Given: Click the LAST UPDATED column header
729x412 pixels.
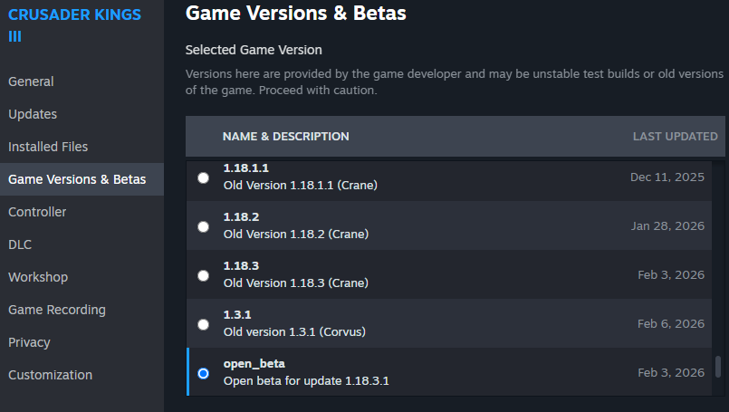Looking at the screenshot, I should tap(675, 137).
